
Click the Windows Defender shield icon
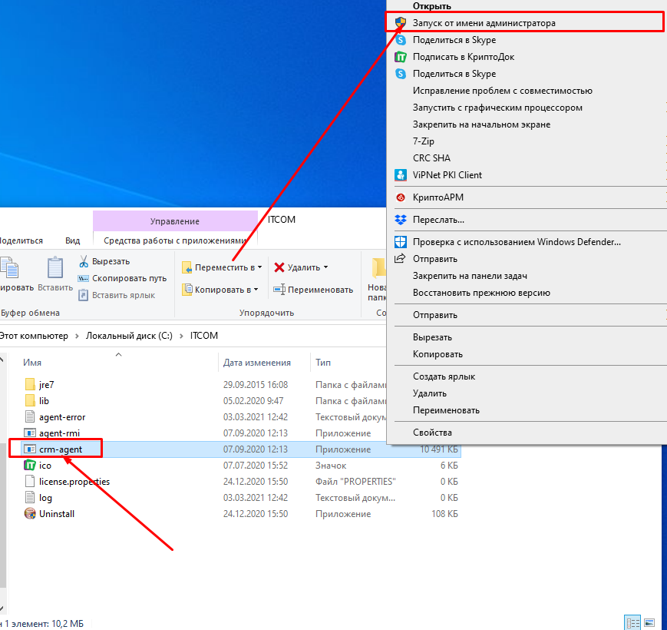click(400, 242)
